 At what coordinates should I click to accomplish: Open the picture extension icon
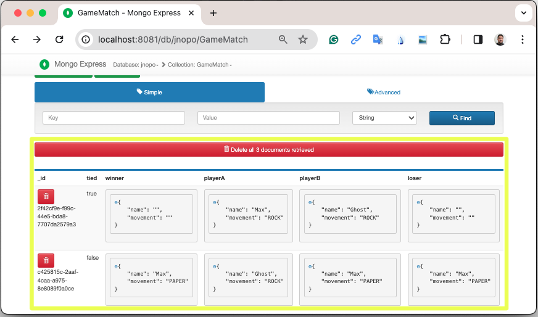tap(423, 40)
